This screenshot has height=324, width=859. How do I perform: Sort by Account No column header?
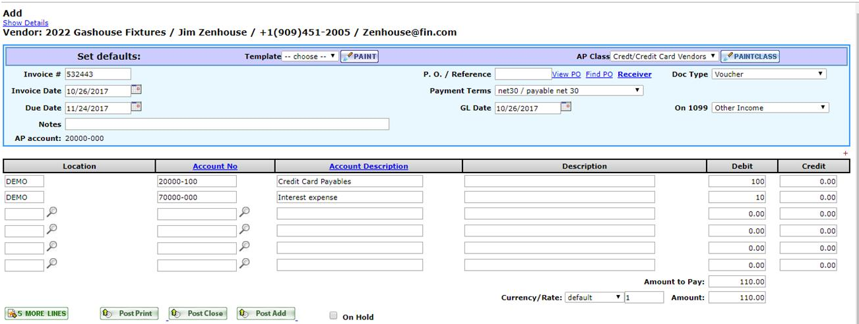pyautogui.click(x=214, y=167)
